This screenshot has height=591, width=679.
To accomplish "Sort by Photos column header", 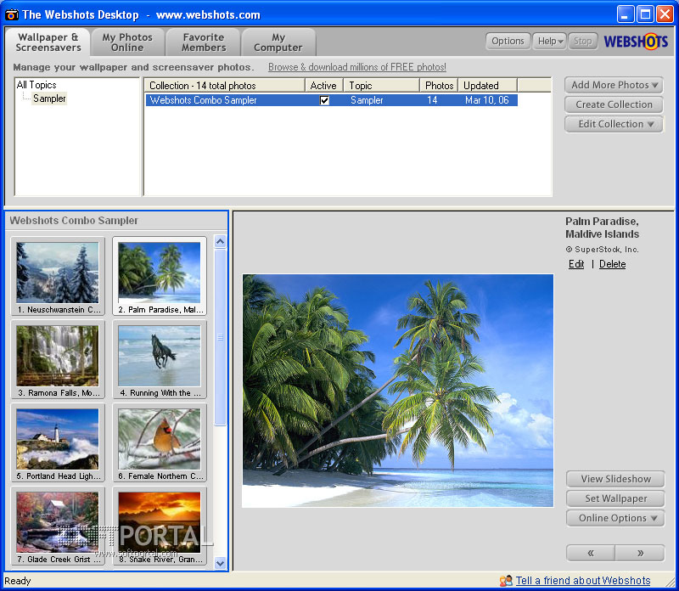I will 439,86.
